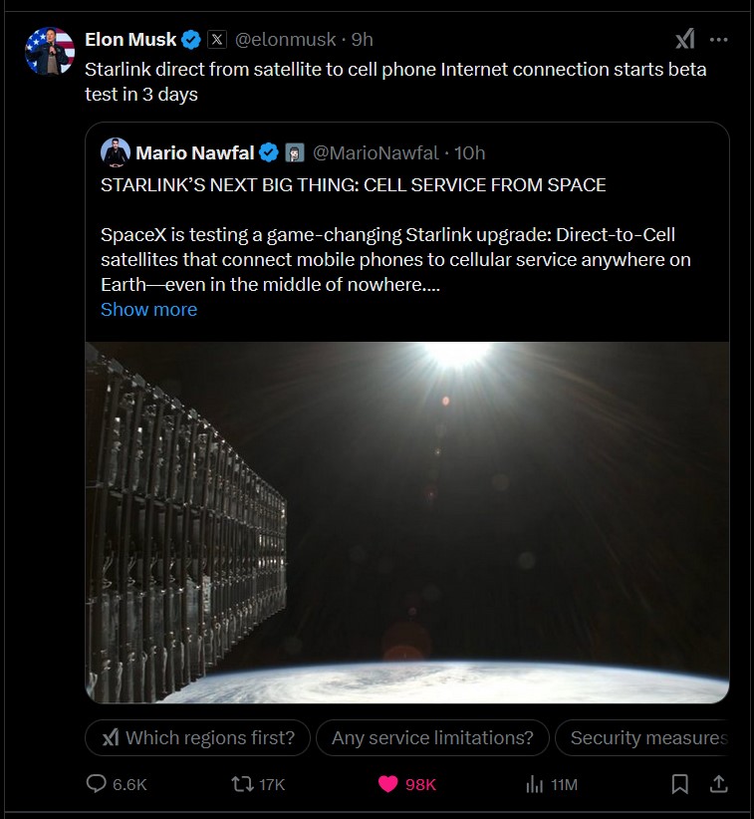View post analytics icon with 11M
754x819 pixels.
(x=534, y=784)
